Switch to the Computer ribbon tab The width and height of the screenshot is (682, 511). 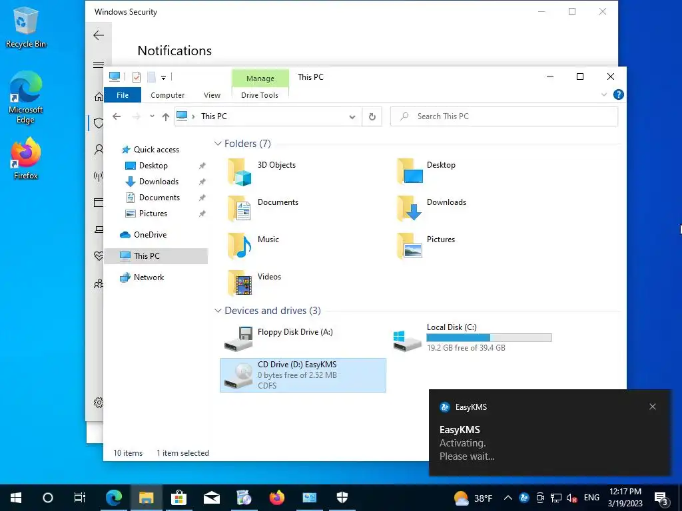pos(167,95)
